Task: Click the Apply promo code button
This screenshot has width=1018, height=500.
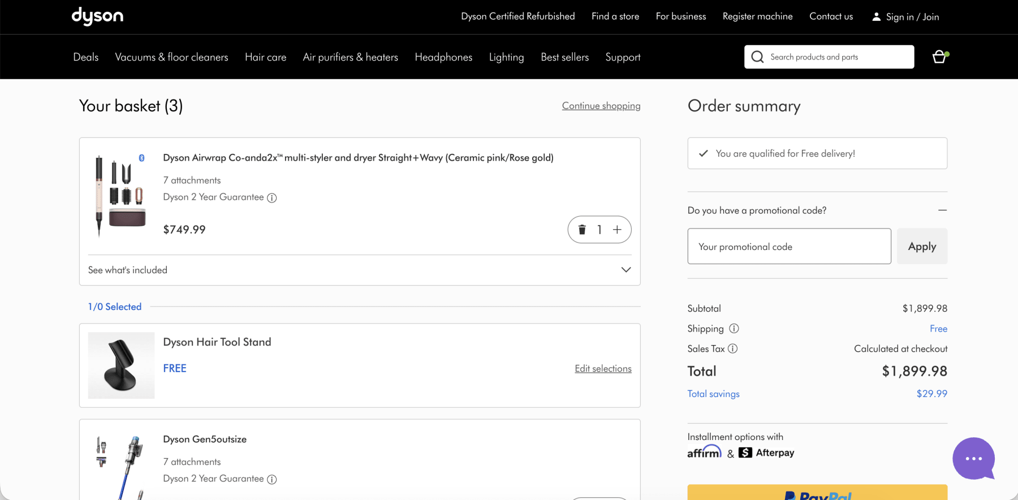Action: [x=922, y=246]
